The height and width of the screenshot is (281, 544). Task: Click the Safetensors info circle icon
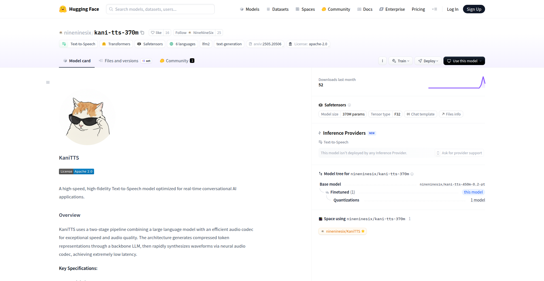[x=349, y=105]
